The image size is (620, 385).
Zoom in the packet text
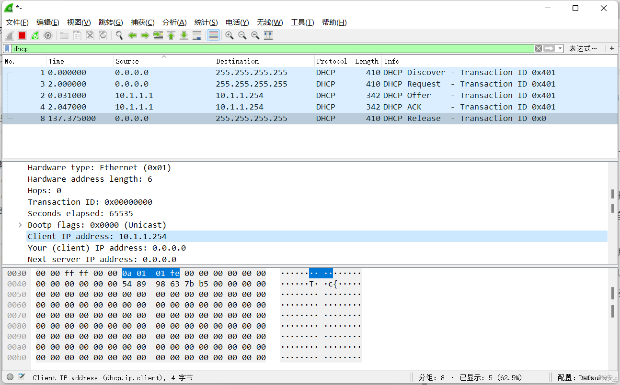tap(230, 35)
